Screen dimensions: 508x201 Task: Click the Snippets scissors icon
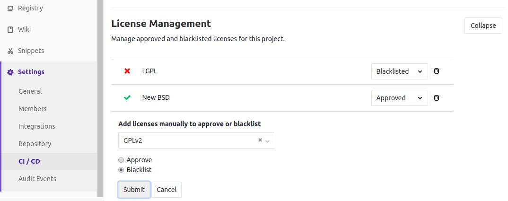(x=10, y=51)
